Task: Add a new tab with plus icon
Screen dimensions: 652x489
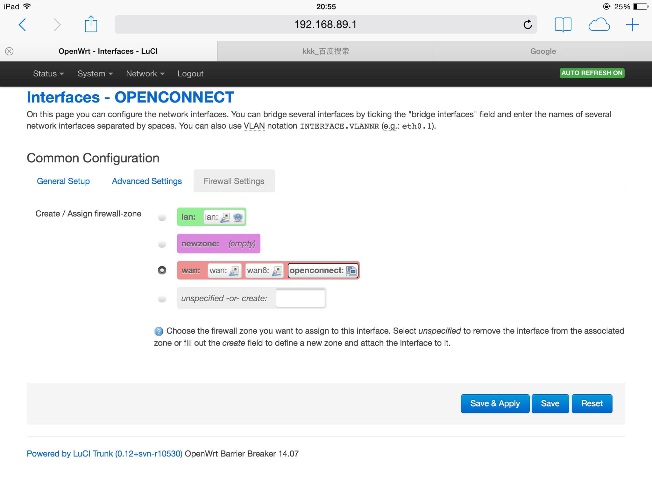Action: coord(632,25)
